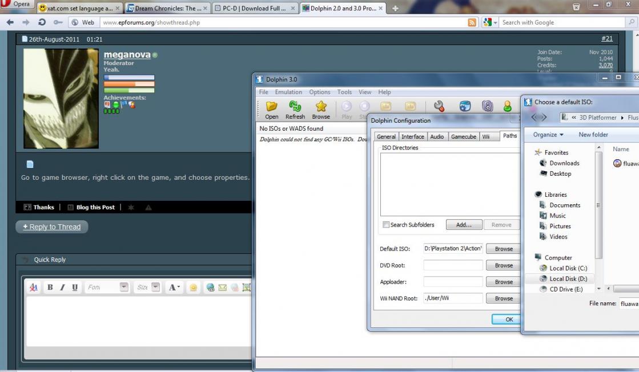Open the Graphics settings icon in Dolphin toolbar
The height and width of the screenshot is (372, 639).
[465, 106]
